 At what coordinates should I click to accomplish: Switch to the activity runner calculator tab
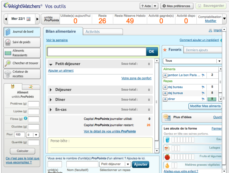point(31,87)
